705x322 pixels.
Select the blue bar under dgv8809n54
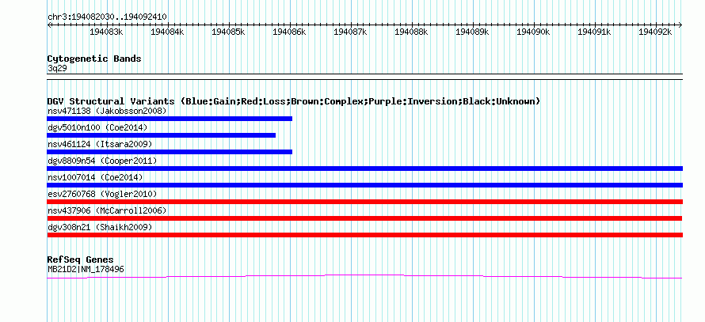click(x=364, y=169)
